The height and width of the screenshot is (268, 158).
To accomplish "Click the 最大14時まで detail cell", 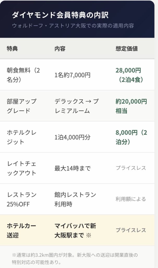I will [72, 168].
